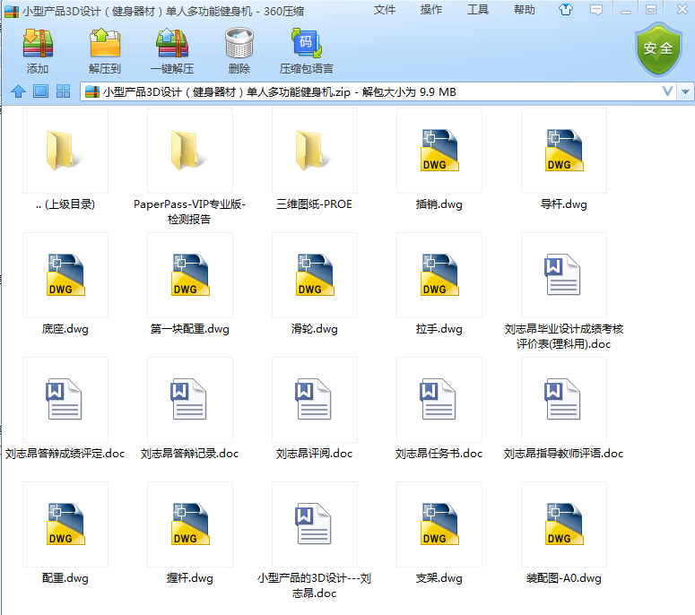The height and width of the screenshot is (615, 695).
Task: Select 刘志昂毕业设计成绩考核评价表(理科用).doc file
Action: pyautogui.click(x=564, y=275)
